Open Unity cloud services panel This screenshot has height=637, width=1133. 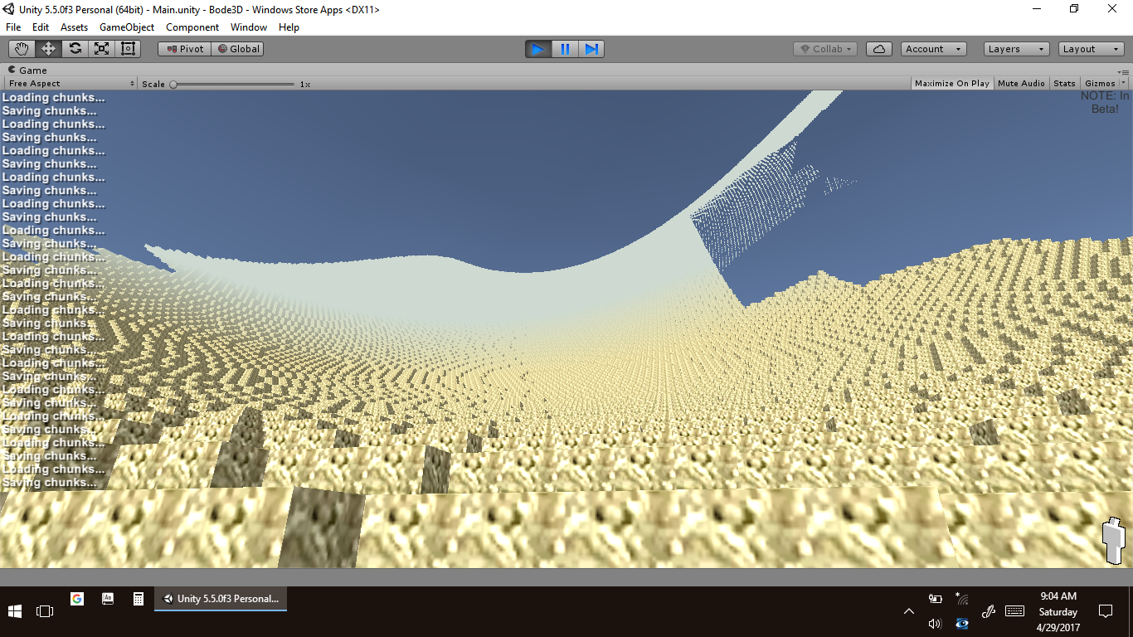point(879,49)
